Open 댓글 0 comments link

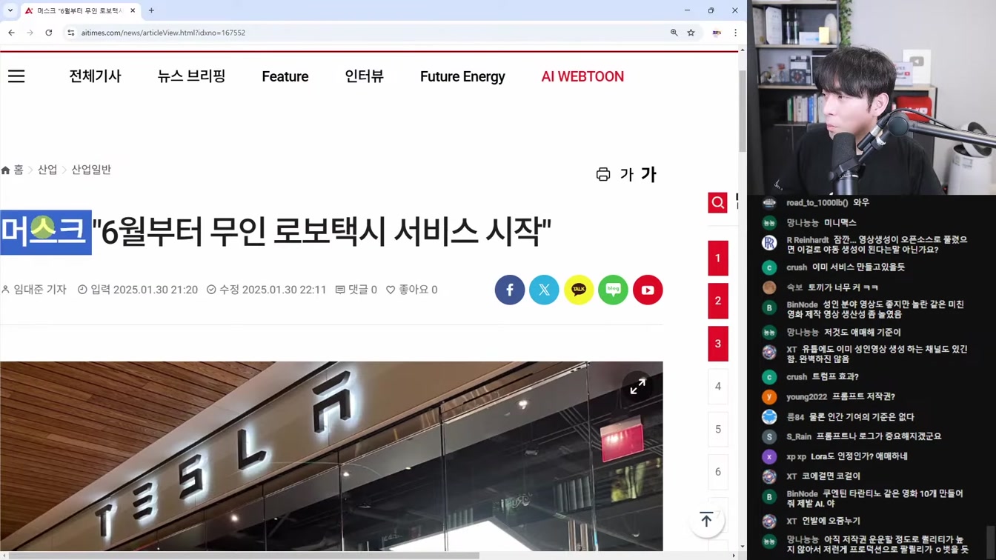[356, 290]
